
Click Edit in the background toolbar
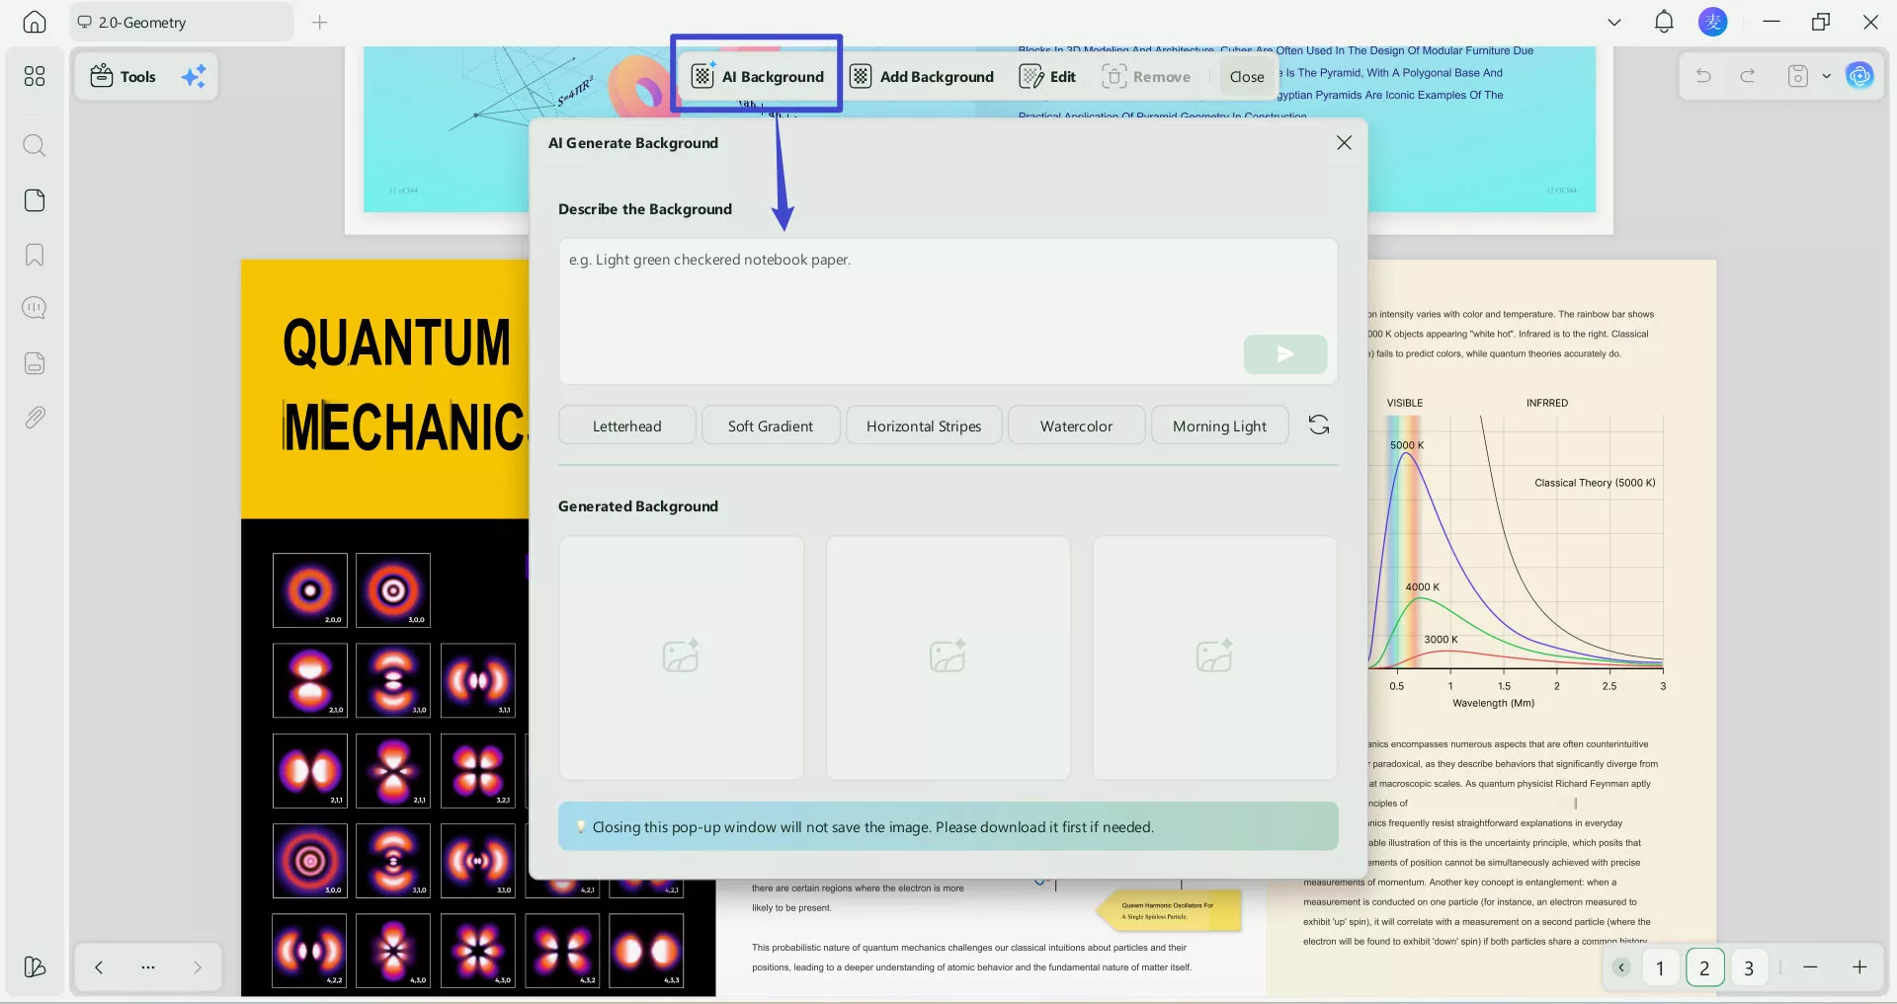[x=1047, y=76]
